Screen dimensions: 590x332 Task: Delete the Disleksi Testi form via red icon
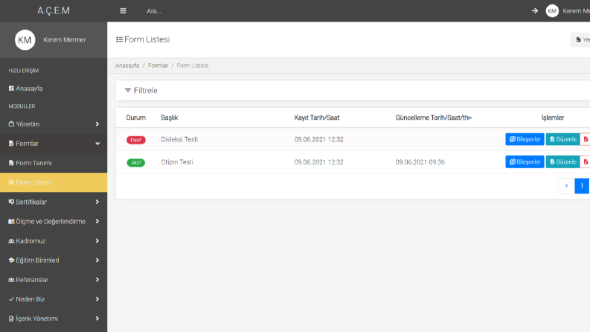tap(586, 139)
